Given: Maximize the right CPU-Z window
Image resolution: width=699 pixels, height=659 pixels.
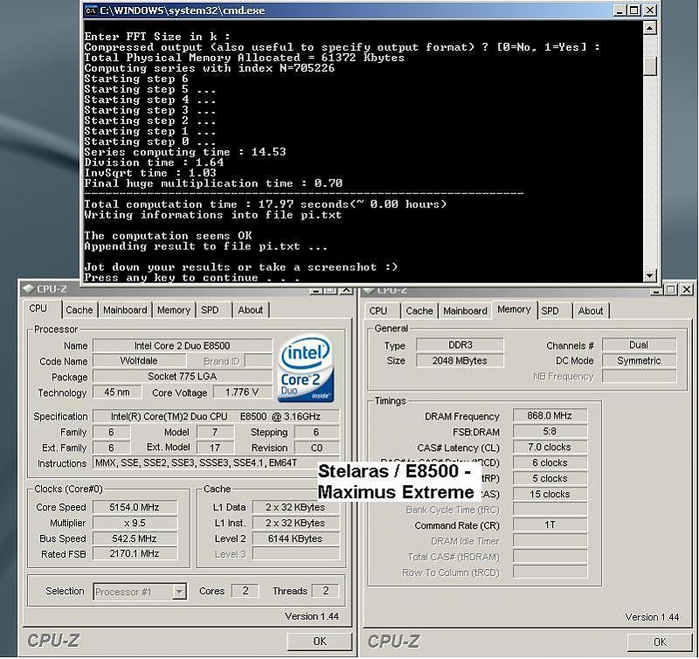Looking at the screenshot, I should pos(671,290).
